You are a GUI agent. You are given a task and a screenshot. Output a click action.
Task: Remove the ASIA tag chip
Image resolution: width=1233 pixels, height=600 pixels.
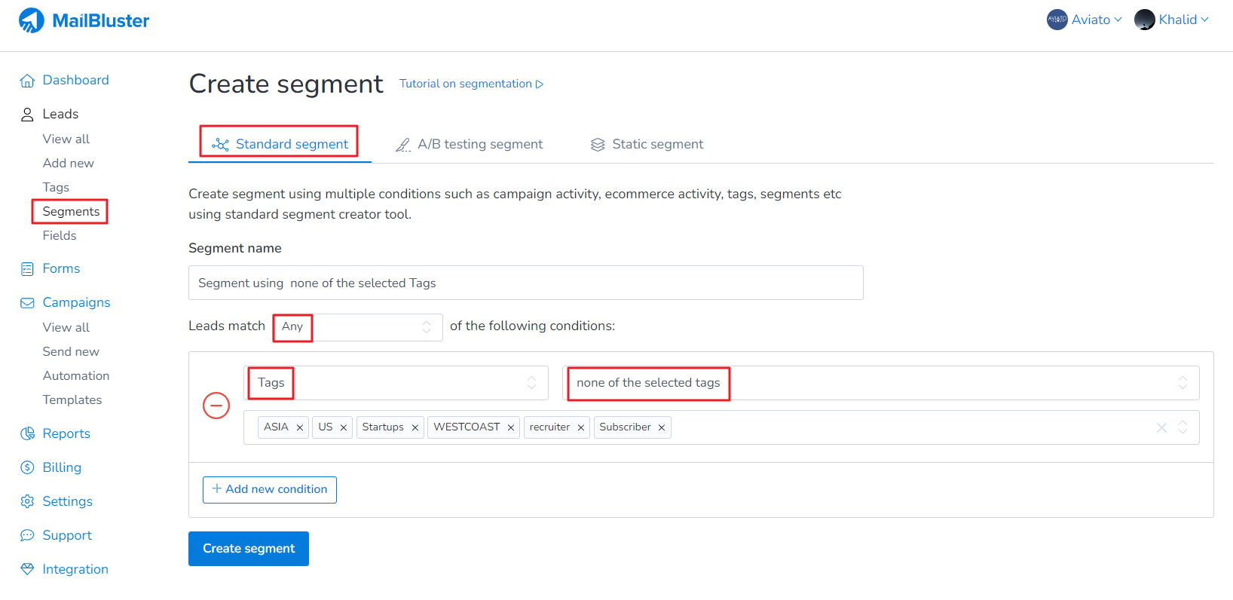click(299, 427)
